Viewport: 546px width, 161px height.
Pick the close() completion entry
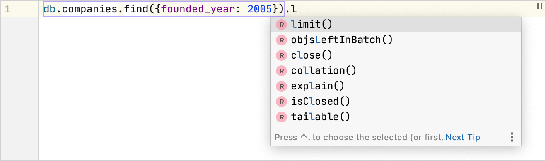click(x=396, y=55)
